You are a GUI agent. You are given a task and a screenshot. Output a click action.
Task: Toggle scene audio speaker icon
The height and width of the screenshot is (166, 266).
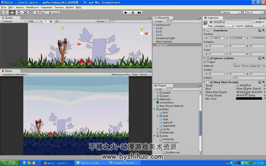pos(56,21)
